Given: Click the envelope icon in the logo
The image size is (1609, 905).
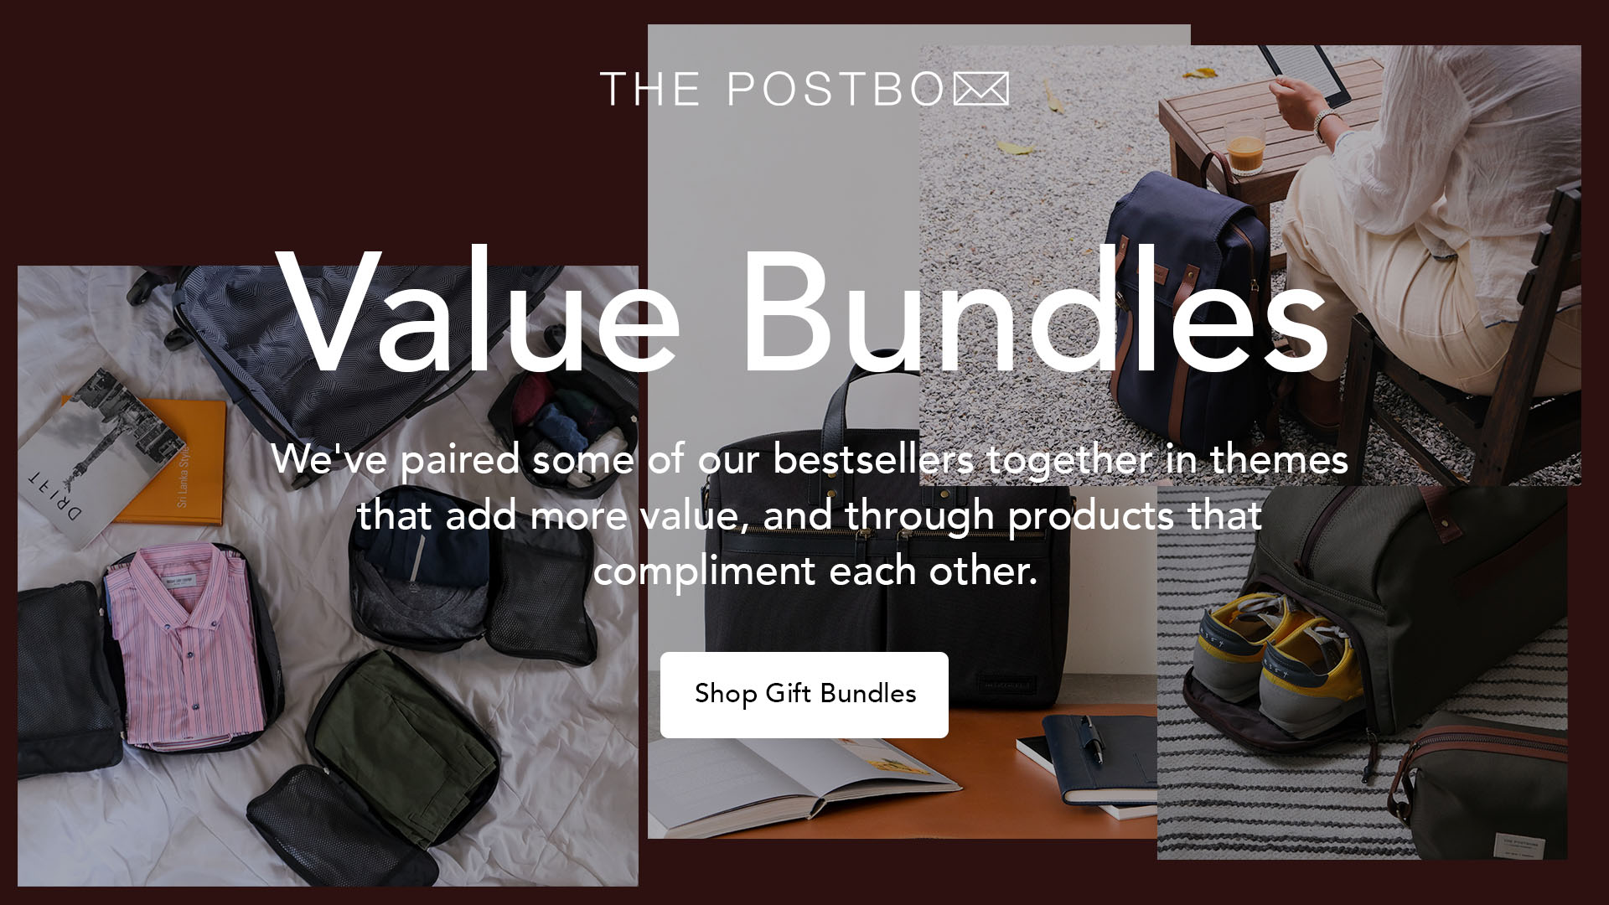Looking at the screenshot, I should [981, 89].
